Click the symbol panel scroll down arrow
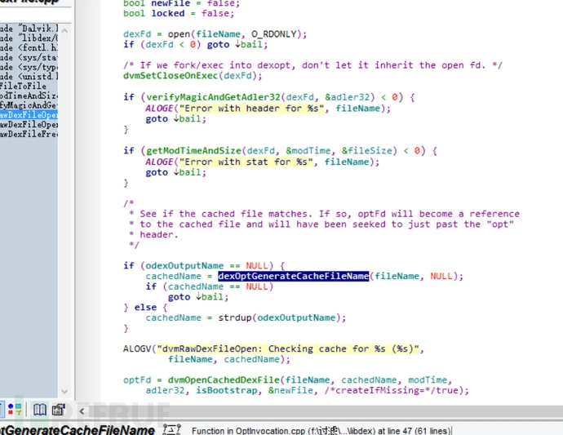 [x=64, y=392]
